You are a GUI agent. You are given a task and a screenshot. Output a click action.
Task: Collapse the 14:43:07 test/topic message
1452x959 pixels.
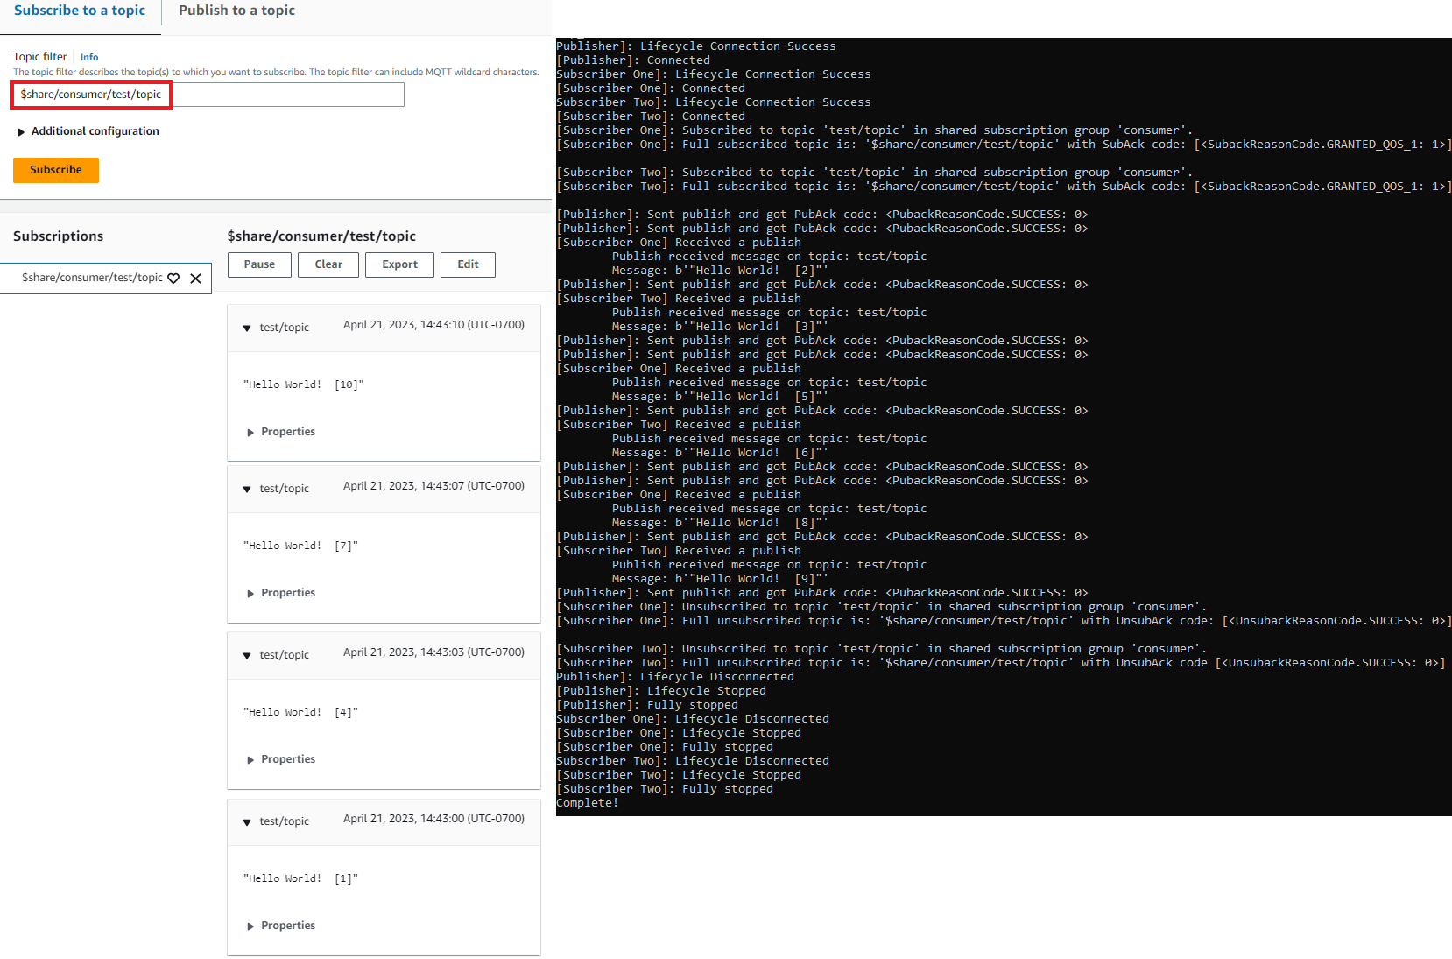pos(247,490)
